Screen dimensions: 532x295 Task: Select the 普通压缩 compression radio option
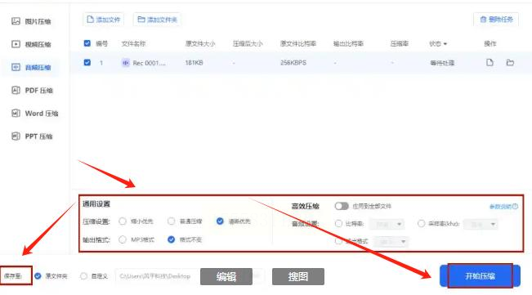coord(172,221)
